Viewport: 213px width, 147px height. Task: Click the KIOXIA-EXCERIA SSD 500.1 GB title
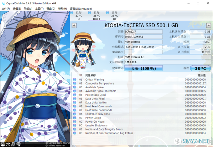click(141, 25)
